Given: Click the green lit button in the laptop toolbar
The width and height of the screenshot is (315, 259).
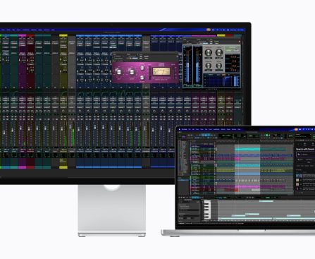Looking at the screenshot, I should pos(266,135).
